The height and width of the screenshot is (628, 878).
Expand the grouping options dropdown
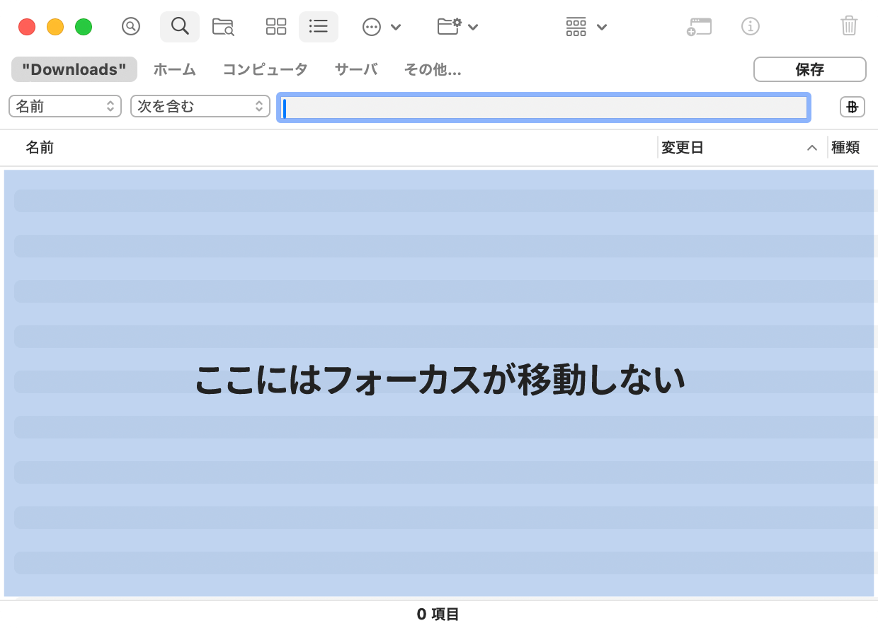586,27
